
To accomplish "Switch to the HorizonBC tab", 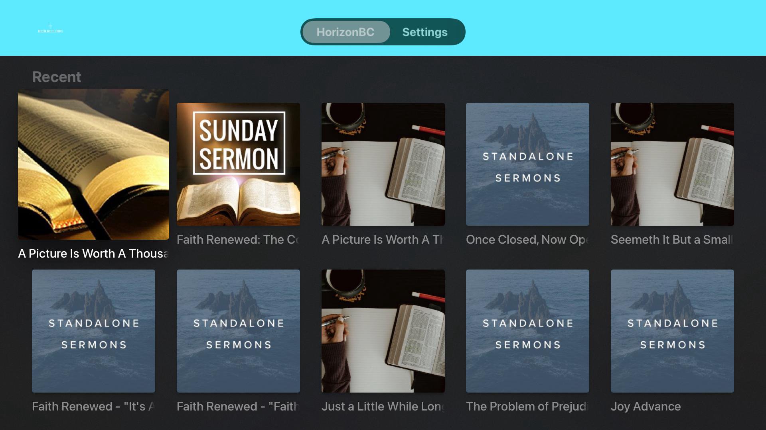I will tap(346, 32).
